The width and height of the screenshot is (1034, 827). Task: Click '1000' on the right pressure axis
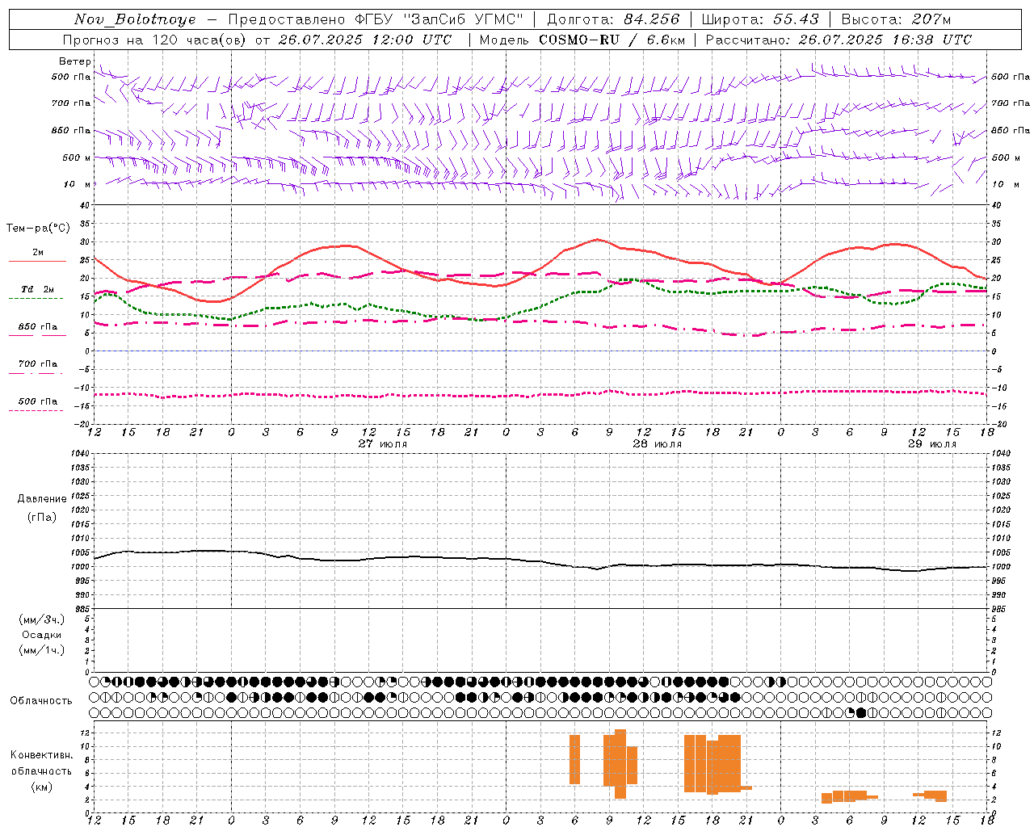[x=1001, y=567]
